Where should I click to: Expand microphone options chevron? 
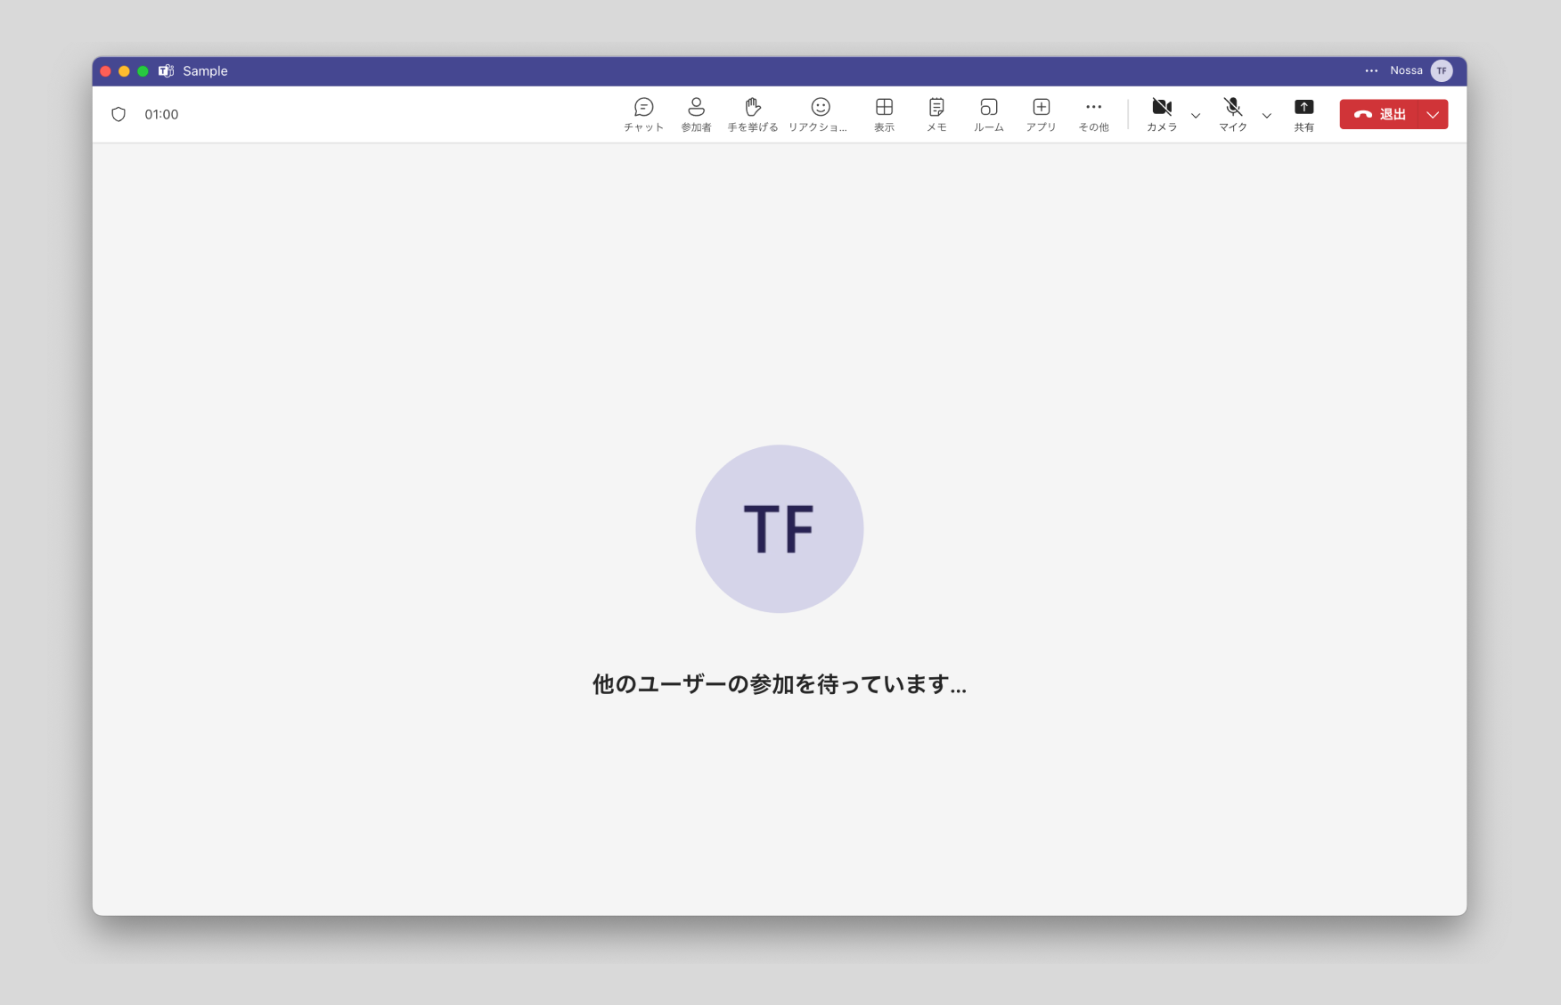pos(1266,116)
